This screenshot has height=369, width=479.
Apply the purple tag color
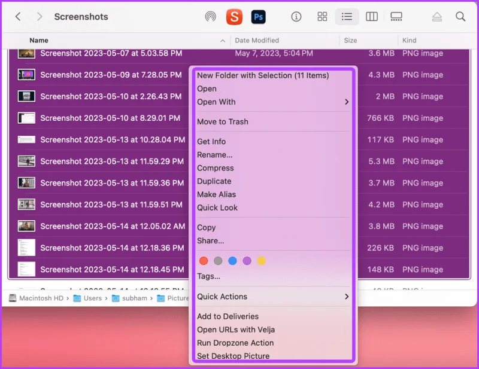click(x=247, y=261)
